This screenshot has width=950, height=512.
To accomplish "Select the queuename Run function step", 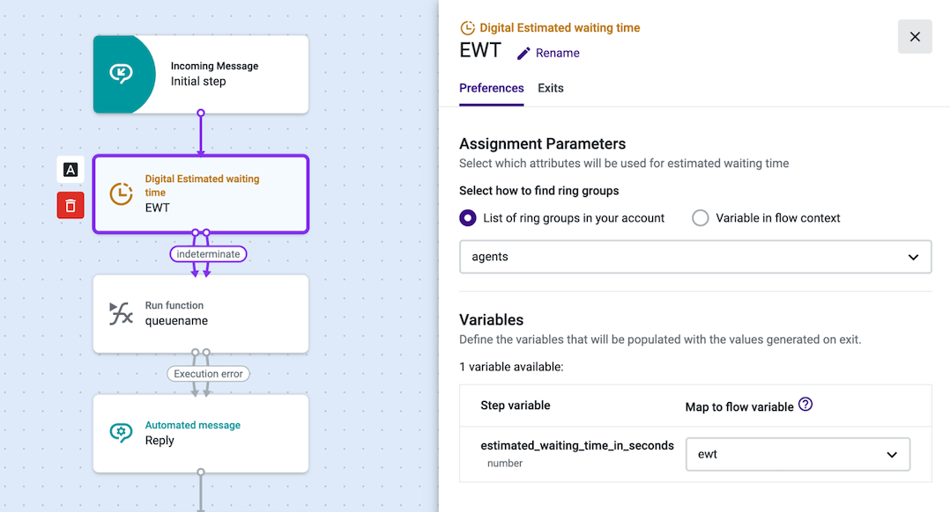I will [x=201, y=314].
